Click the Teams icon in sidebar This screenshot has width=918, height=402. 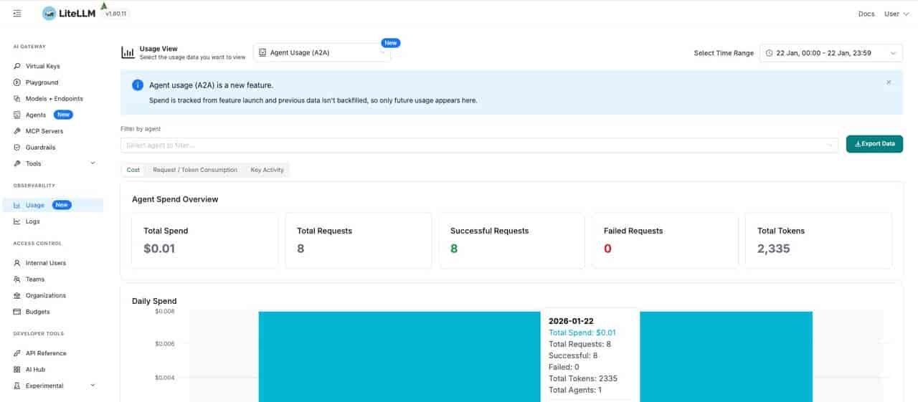[17, 279]
